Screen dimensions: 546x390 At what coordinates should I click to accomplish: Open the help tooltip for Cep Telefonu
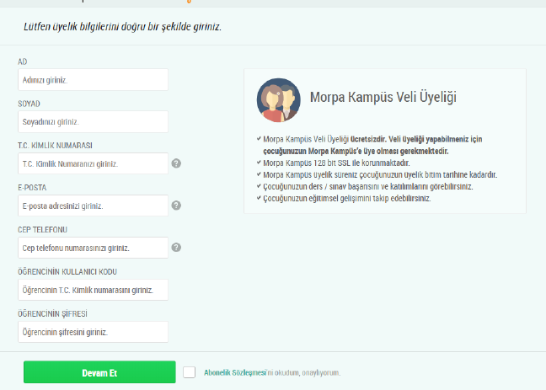176,247
